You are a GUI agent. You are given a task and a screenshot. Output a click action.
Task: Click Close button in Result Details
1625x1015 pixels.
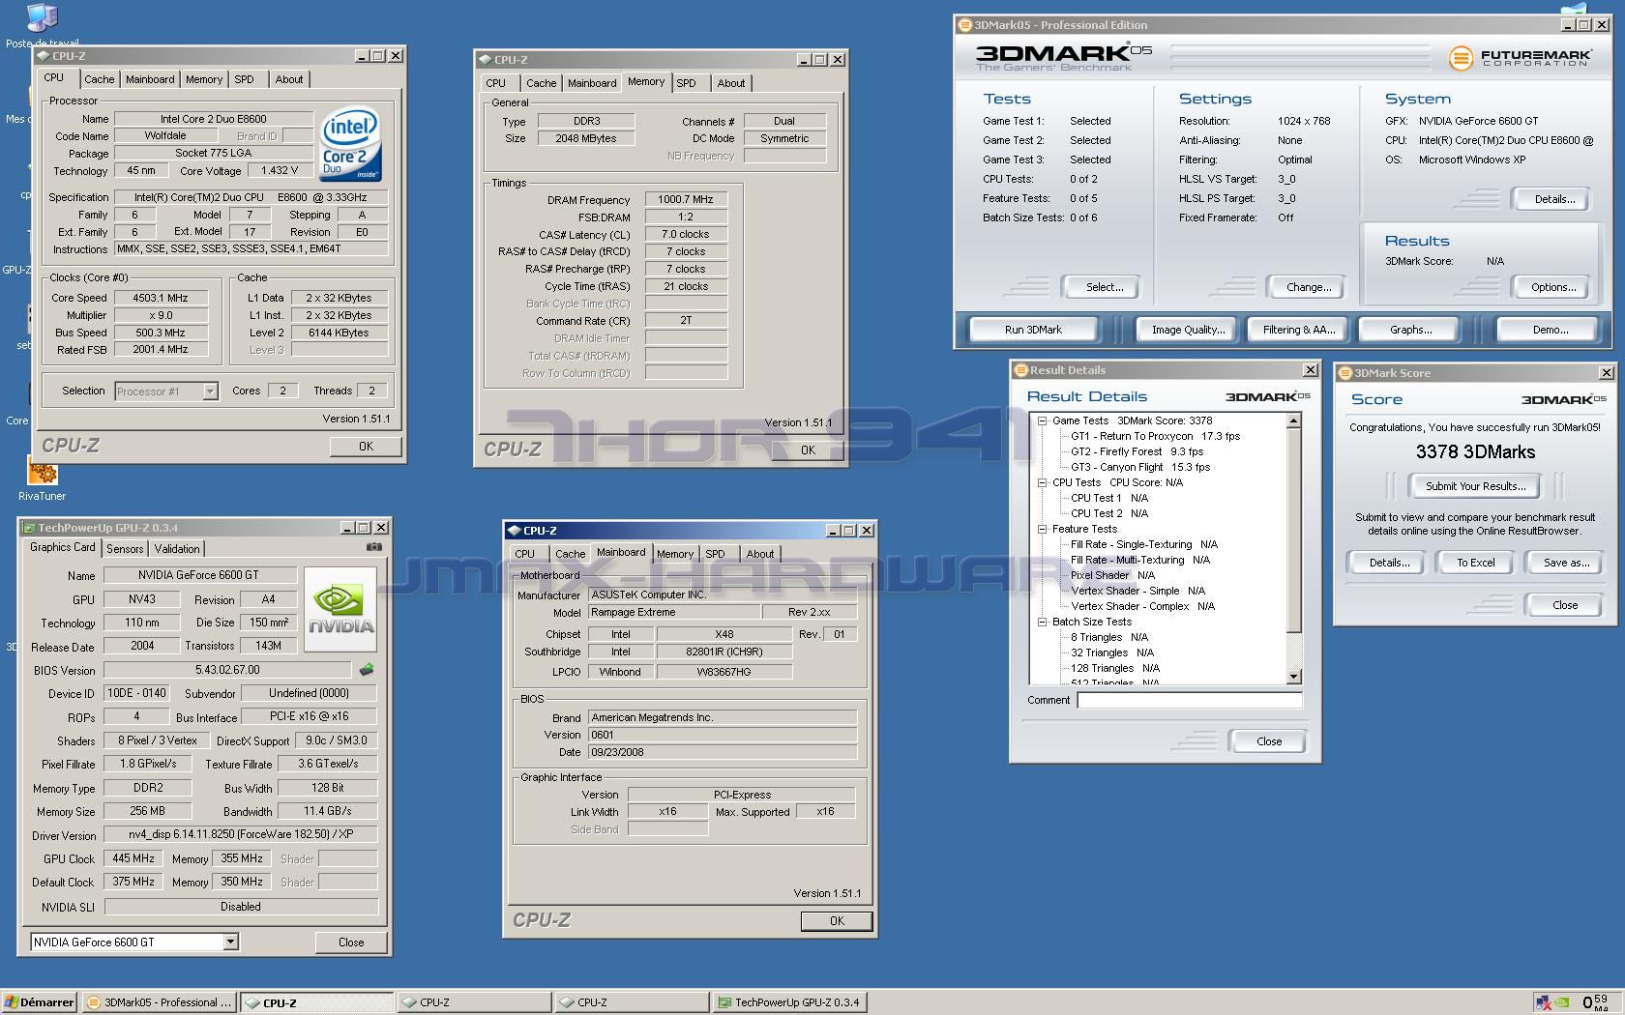pos(1268,741)
